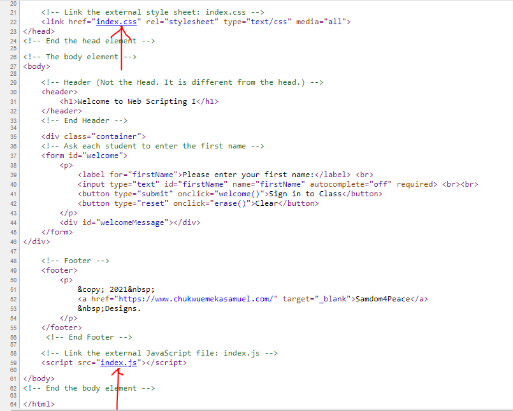
Task: Click the closing head tag on line 23
Action: point(39,31)
